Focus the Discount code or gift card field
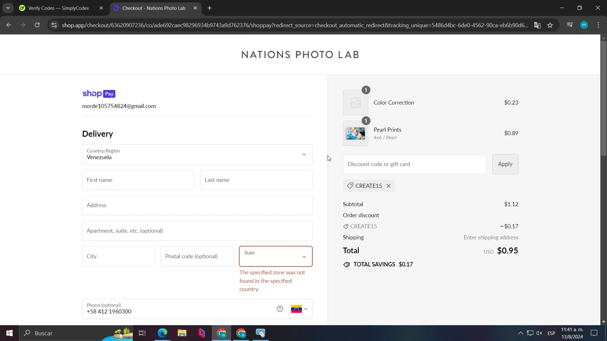The height and width of the screenshot is (341, 607). (x=414, y=164)
